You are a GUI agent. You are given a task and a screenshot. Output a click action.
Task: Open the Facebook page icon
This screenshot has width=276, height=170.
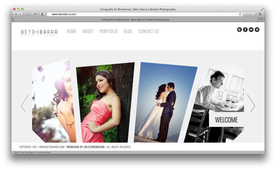[245, 29]
